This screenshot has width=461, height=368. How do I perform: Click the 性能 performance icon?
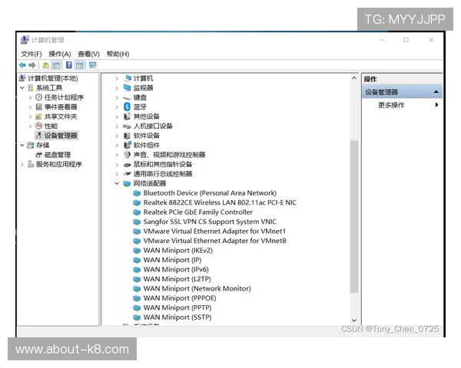(x=39, y=126)
